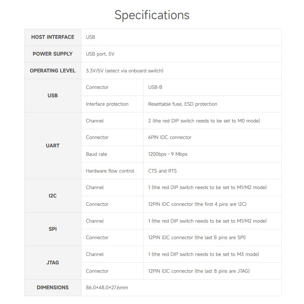The image size is (304, 304).
Task: Click the Specifications heading
Action: pos(152,15)
